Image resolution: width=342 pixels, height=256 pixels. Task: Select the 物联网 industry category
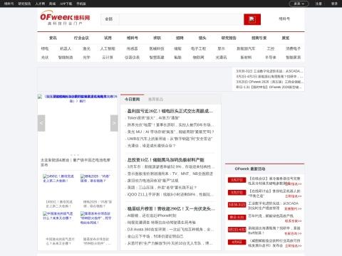(x=198, y=58)
